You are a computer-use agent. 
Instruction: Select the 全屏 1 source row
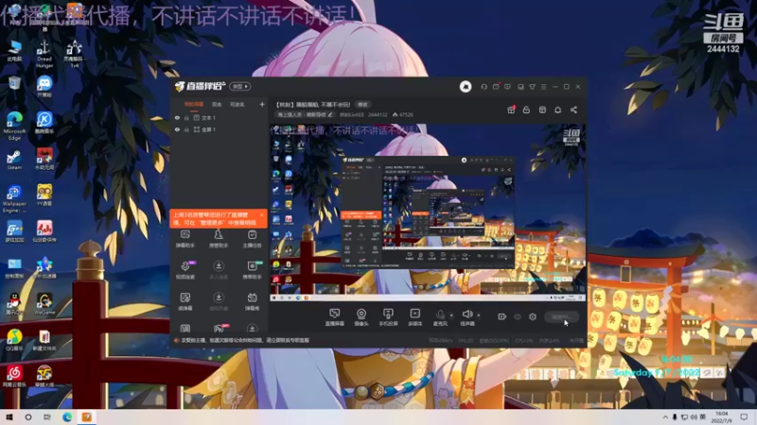click(x=219, y=129)
